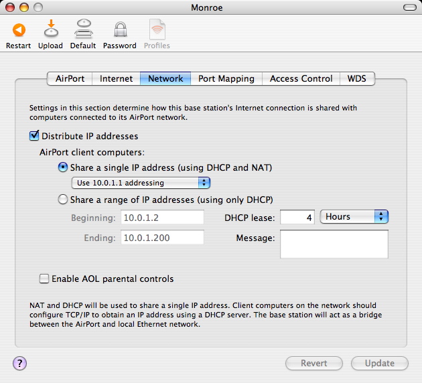The width and height of the screenshot is (422, 383).
Task: Switch to the Internet tab
Action: (116, 78)
